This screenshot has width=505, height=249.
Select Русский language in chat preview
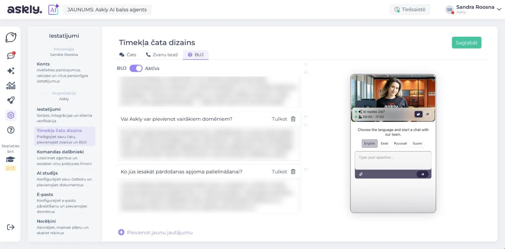[400, 143]
